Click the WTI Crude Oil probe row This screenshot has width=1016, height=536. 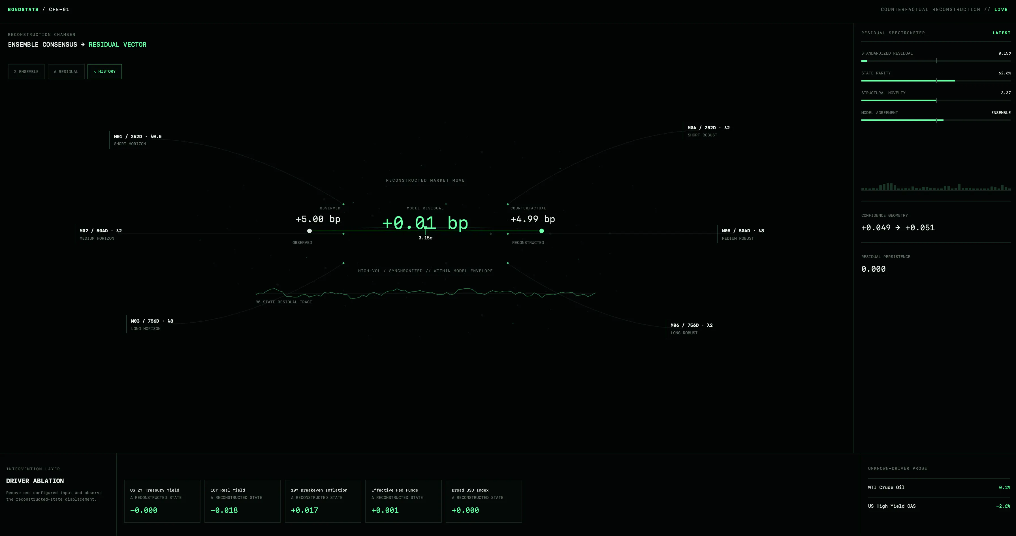coord(939,488)
